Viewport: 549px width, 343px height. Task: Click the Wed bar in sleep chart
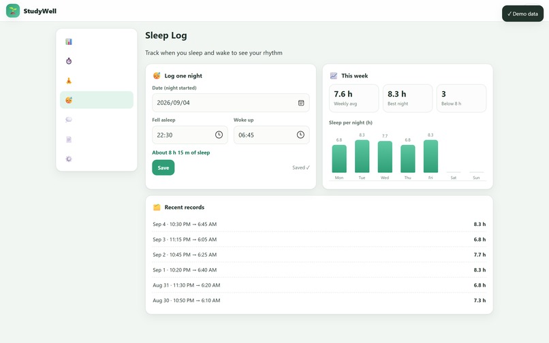(385, 157)
